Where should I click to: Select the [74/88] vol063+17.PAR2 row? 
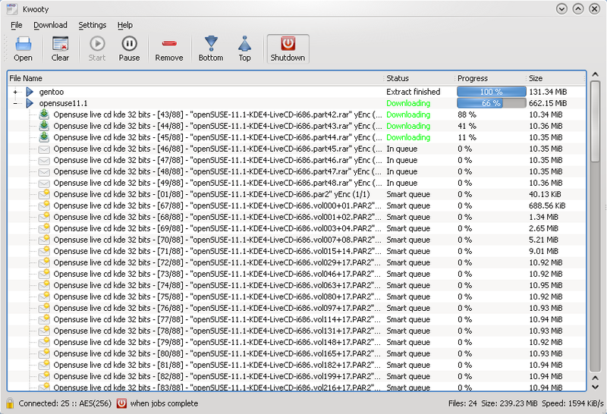297,286
